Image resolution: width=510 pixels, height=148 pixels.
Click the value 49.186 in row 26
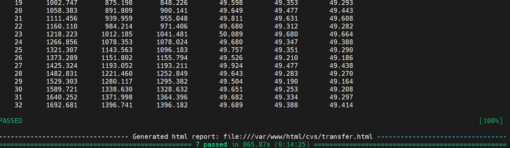point(341,58)
